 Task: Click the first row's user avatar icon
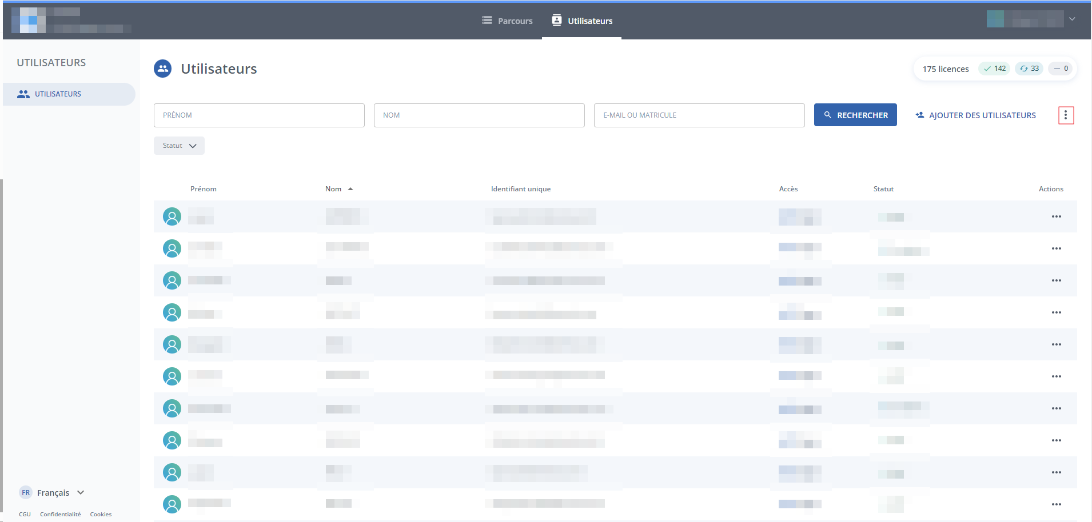(x=172, y=216)
